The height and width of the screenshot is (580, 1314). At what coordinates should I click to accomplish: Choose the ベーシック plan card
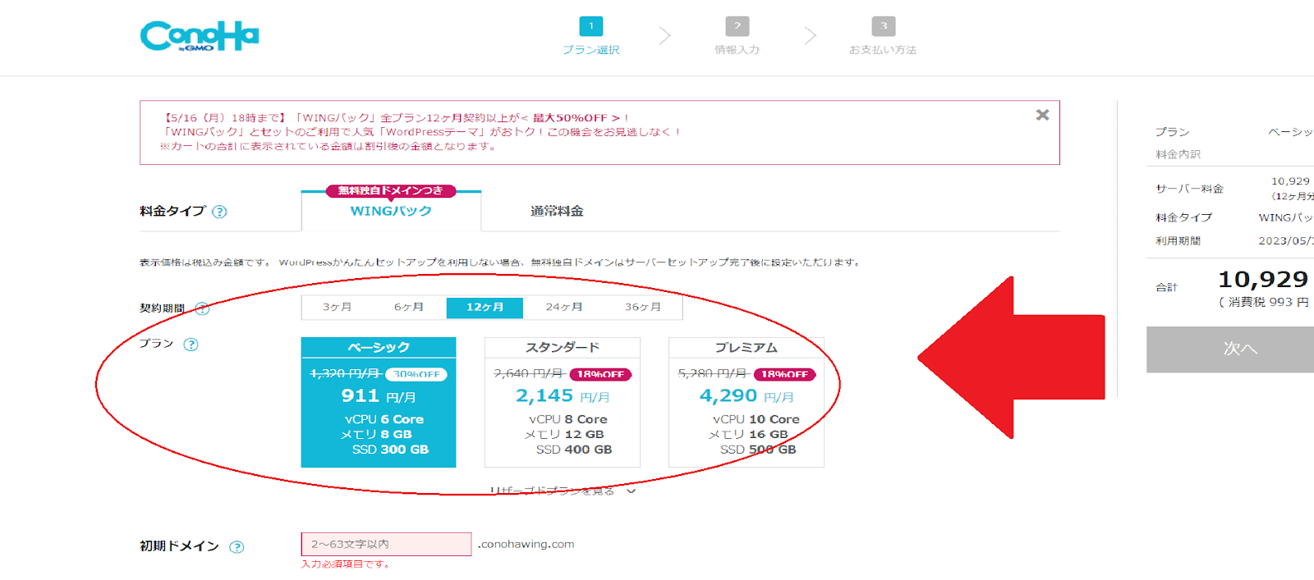point(379,402)
